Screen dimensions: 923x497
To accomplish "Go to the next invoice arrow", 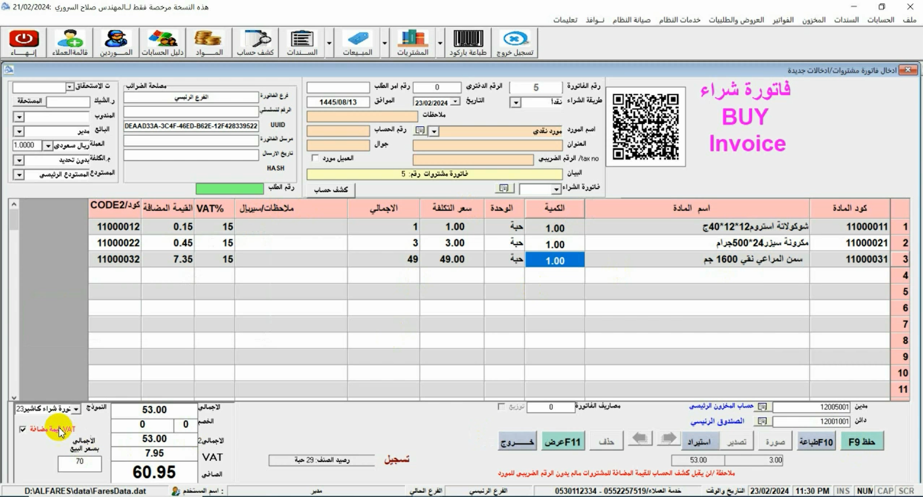I will 668,439.
